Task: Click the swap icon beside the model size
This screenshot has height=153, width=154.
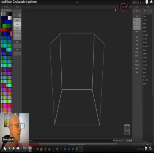Action: pyautogui.click(x=131, y=7)
